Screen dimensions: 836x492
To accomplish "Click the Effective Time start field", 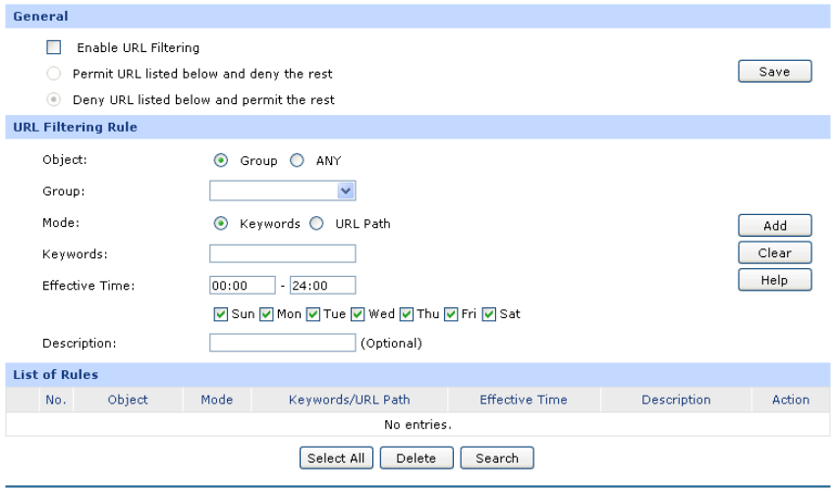I will (242, 286).
